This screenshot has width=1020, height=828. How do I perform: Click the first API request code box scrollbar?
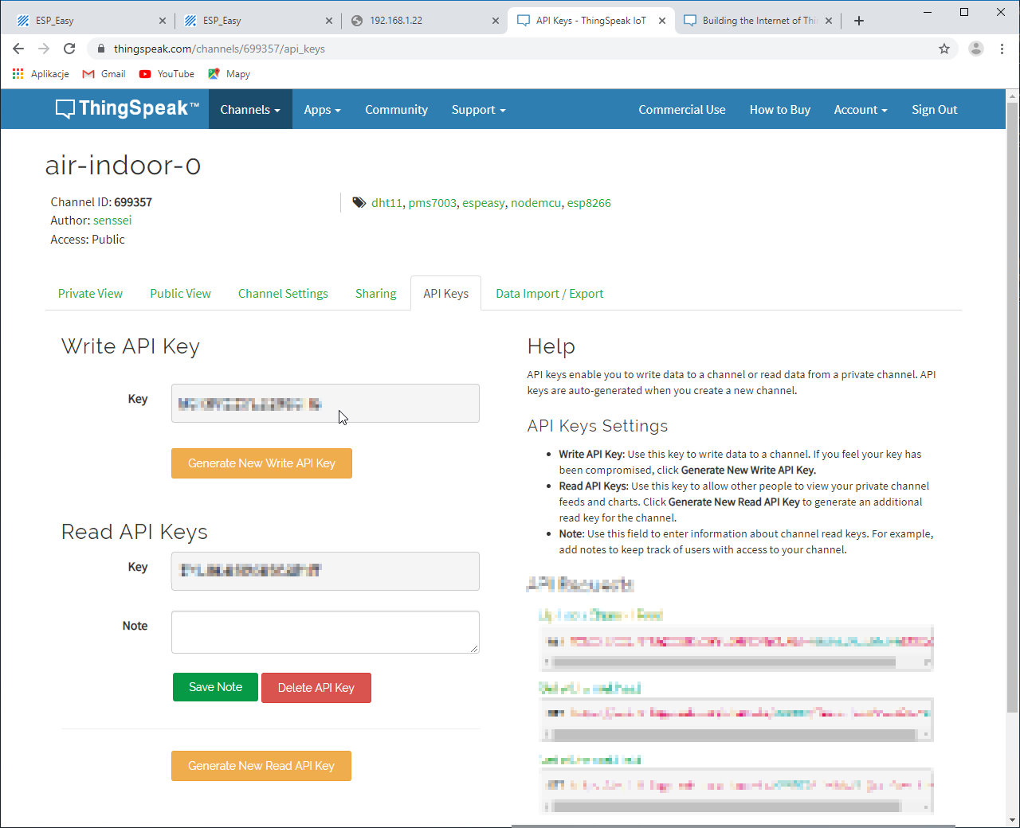point(724,662)
